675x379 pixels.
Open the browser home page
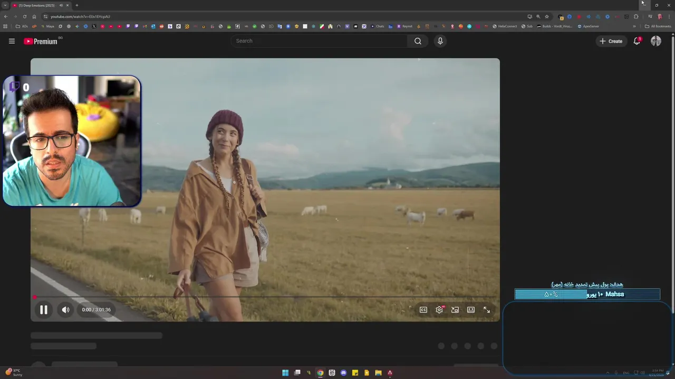(x=34, y=16)
